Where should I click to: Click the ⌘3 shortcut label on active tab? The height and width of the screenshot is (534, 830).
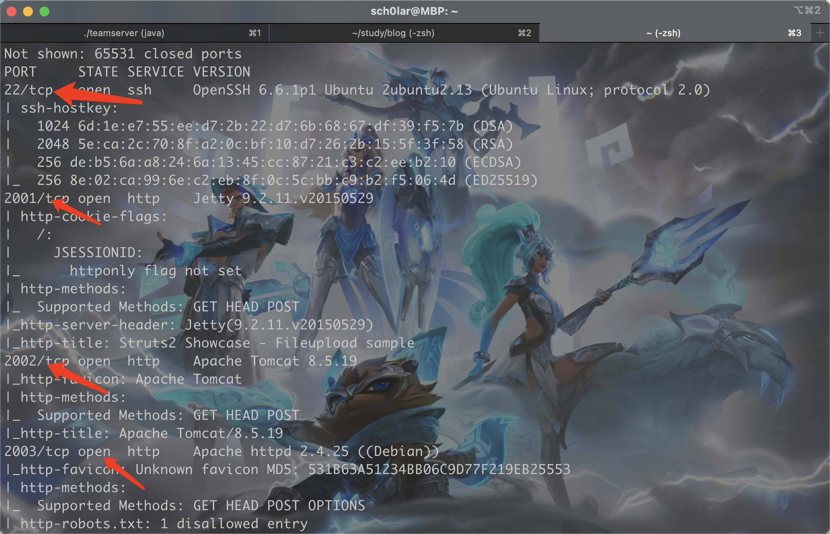point(794,33)
